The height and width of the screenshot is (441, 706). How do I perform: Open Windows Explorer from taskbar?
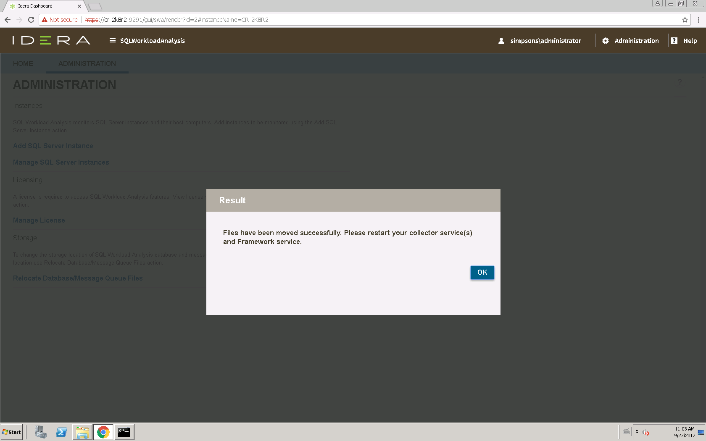tap(82, 432)
